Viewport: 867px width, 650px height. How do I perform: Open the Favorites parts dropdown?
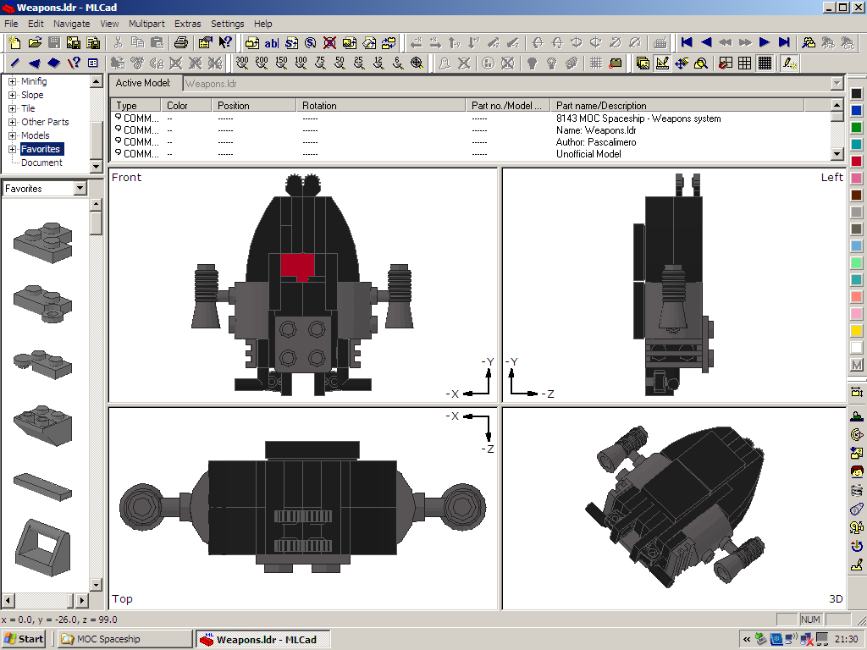(x=80, y=189)
